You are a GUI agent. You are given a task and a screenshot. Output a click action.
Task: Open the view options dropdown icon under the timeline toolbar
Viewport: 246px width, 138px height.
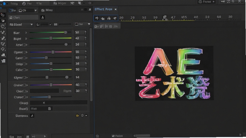(96, 27)
